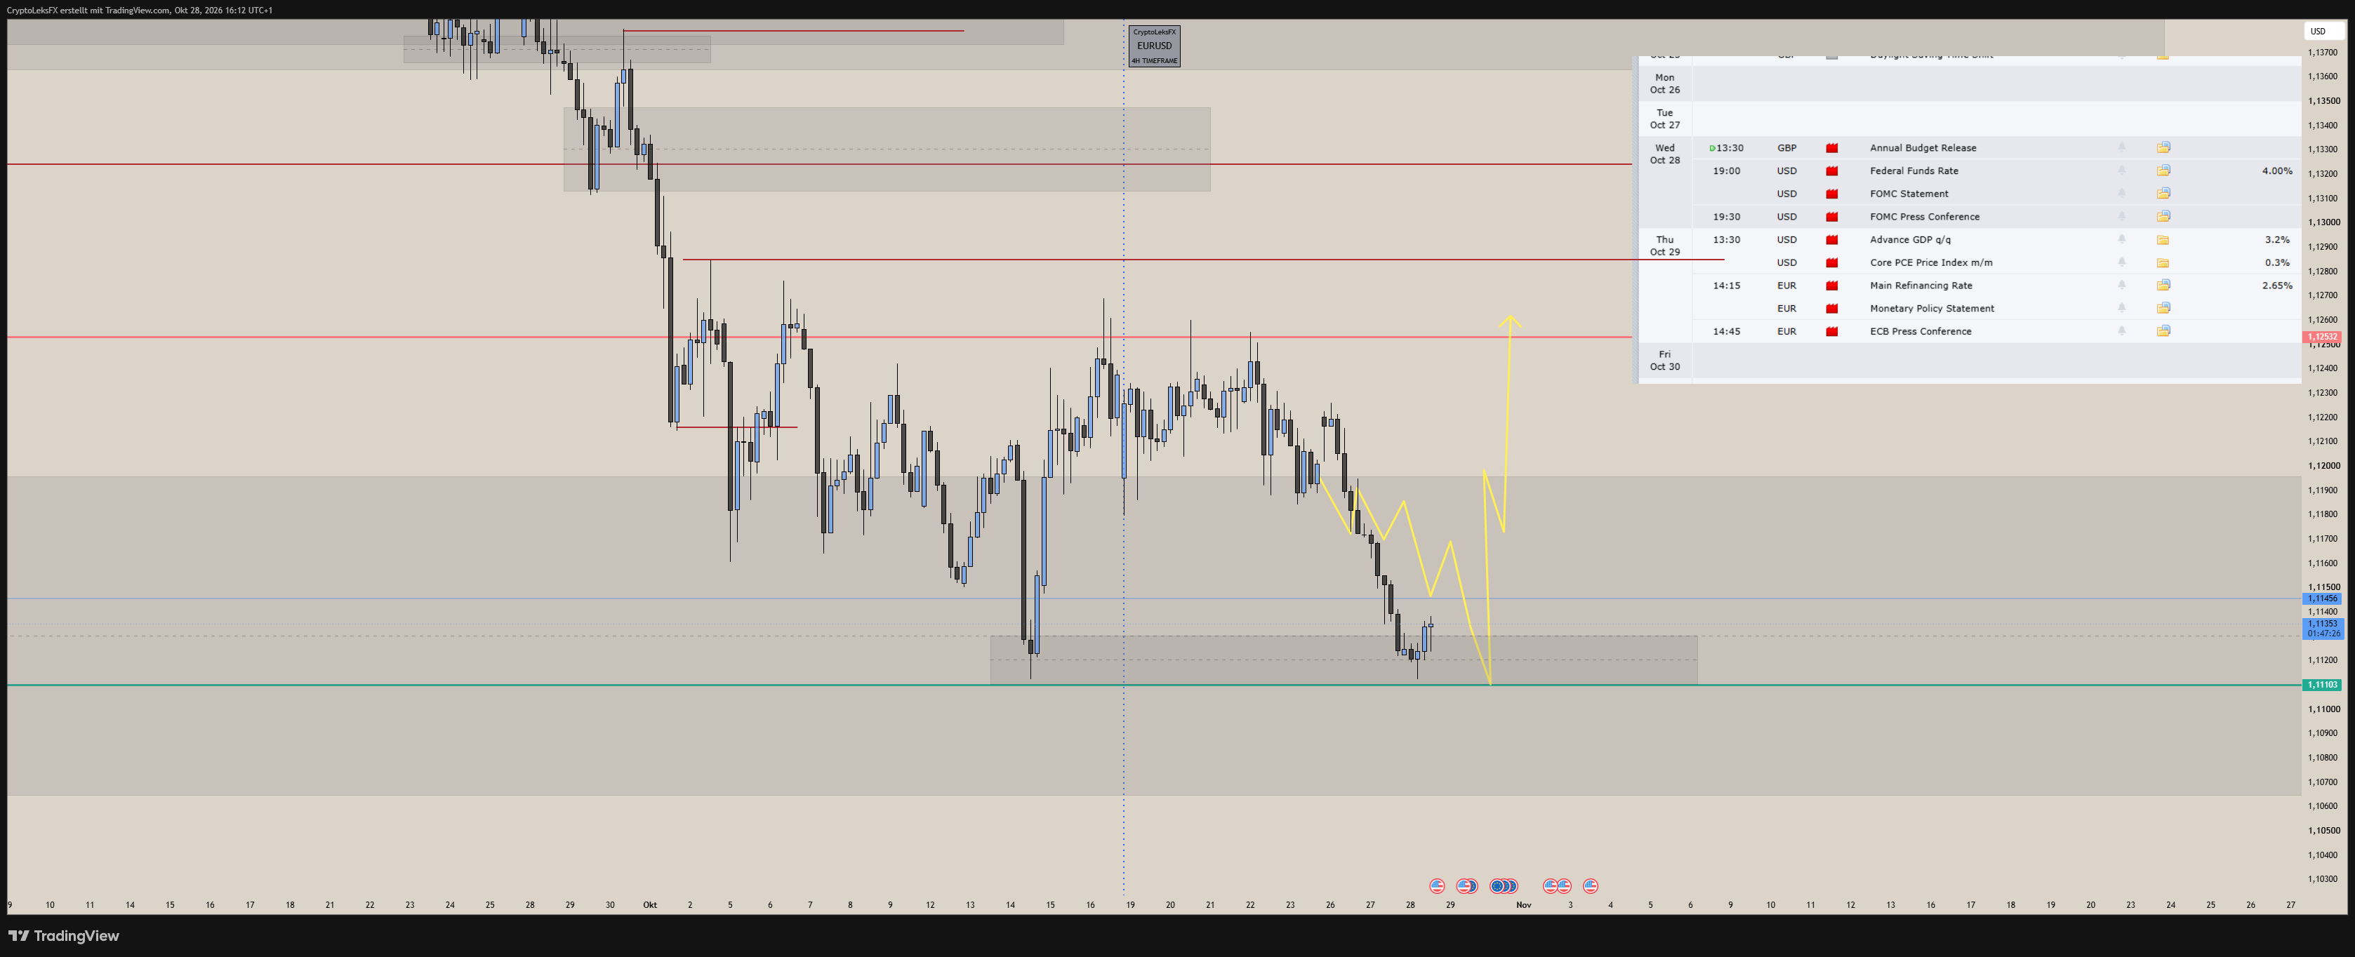Open the Core PCE Price Index m/m event
Image resolution: width=2355 pixels, height=957 pixels.
(x=1931, y=262)
